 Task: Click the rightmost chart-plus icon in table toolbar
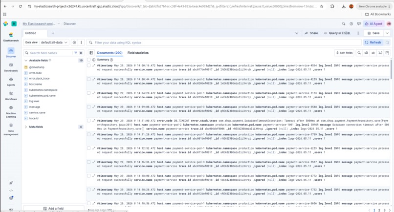tap(387, 53)
